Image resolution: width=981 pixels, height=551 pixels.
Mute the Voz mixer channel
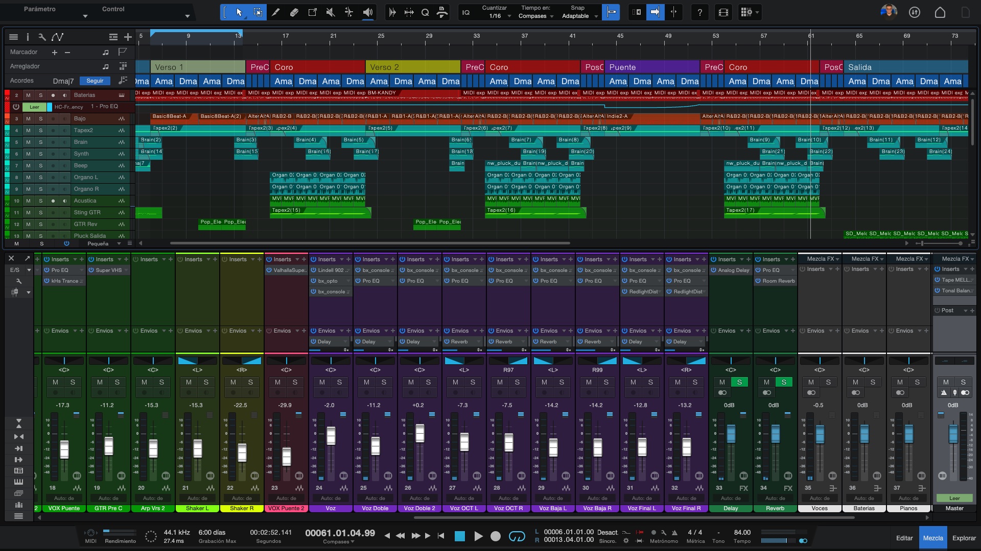322,382
